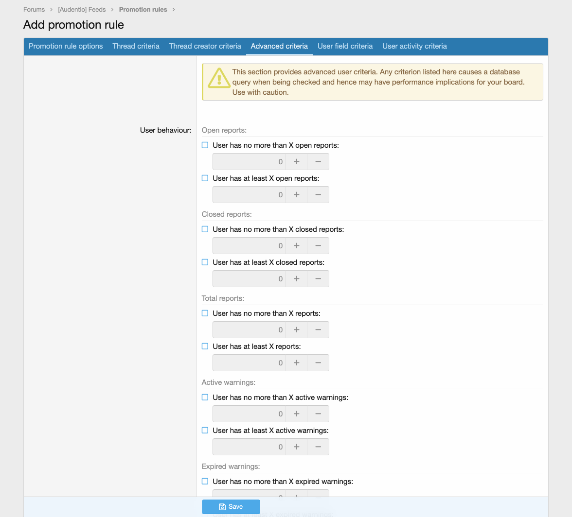Screen dimensions: 572x517
Task: Click minus for 'at least X closed reports'
Action: pyautogui.click(x=318, y=279)
